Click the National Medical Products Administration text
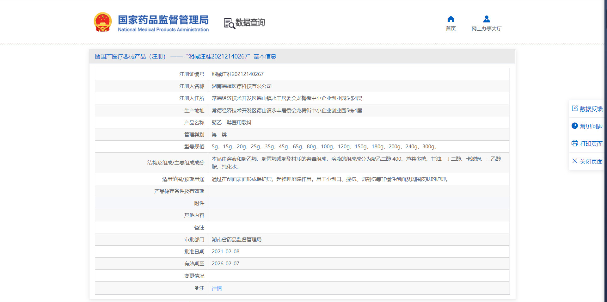Viewport: 607px width, 302px height. click(163, 29)
